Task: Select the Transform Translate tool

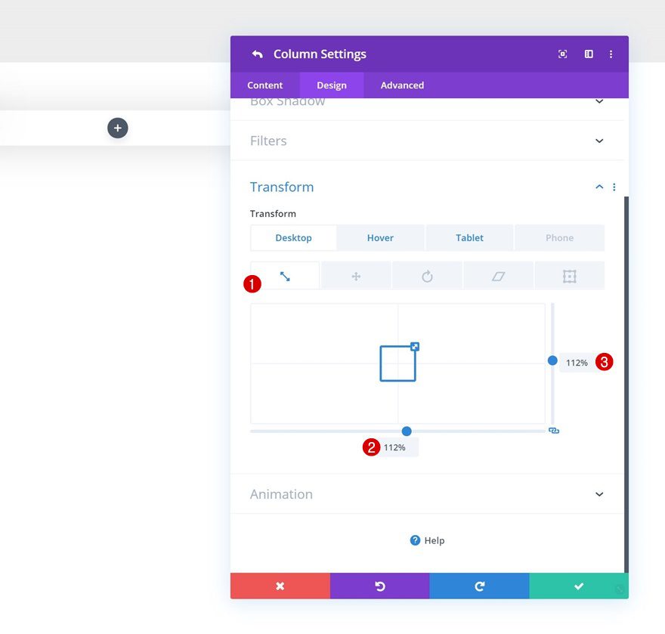Action: (355, 275)
